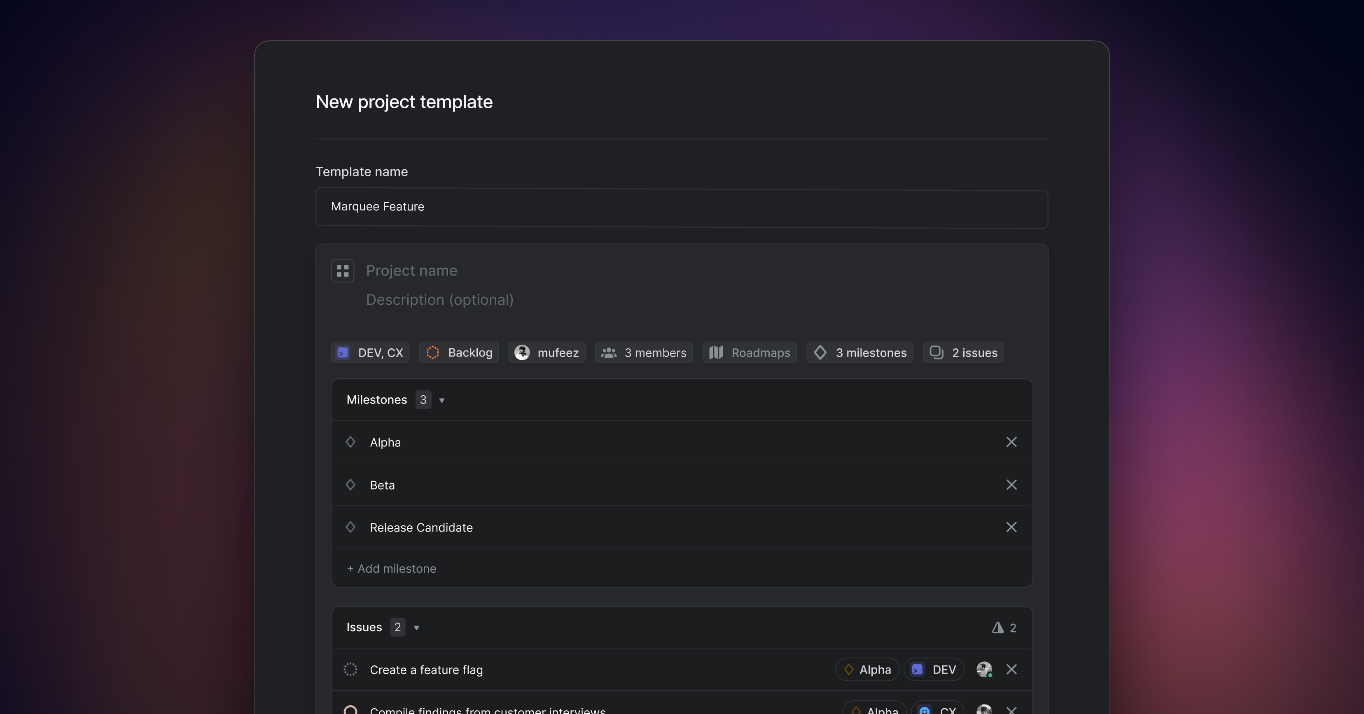Screen dimensions: 1364x714
Task: Click the project icon picker grid
Action: [343, 271]
